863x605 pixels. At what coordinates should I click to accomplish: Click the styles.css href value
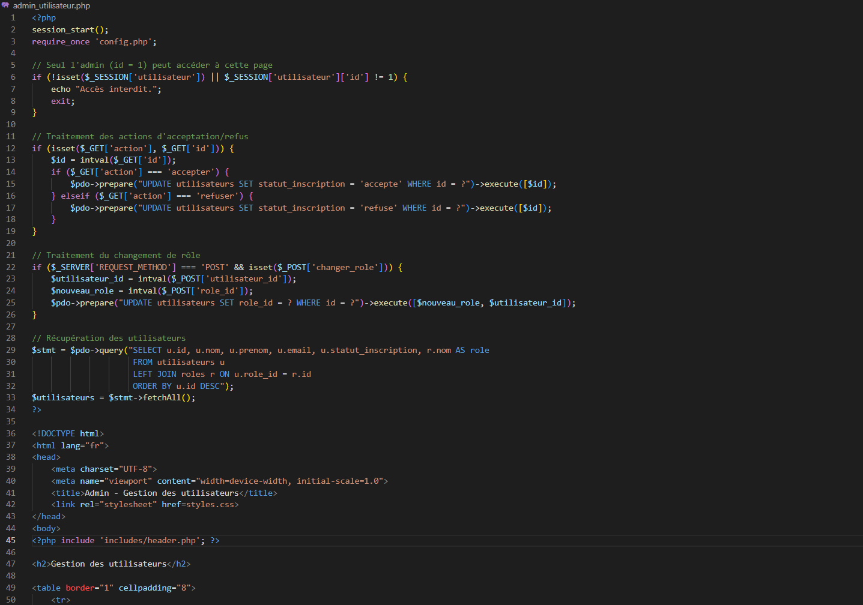210,505
